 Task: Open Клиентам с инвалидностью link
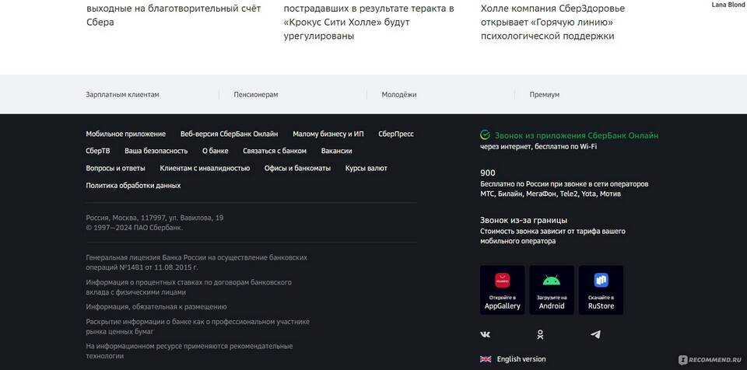(205, 168)
